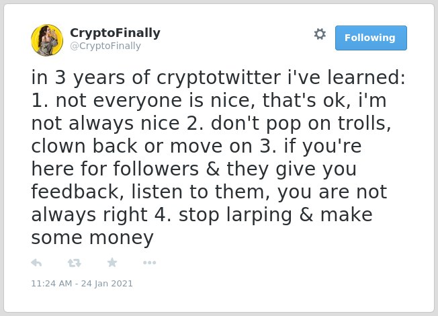Click the word "cryptotwitter" in the tweet
Viewport: 438px width, 316px height.
point(219,78)
